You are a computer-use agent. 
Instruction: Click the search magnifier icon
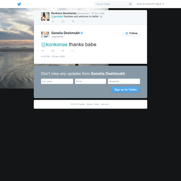pyautogui.click(x=130, y=4)
